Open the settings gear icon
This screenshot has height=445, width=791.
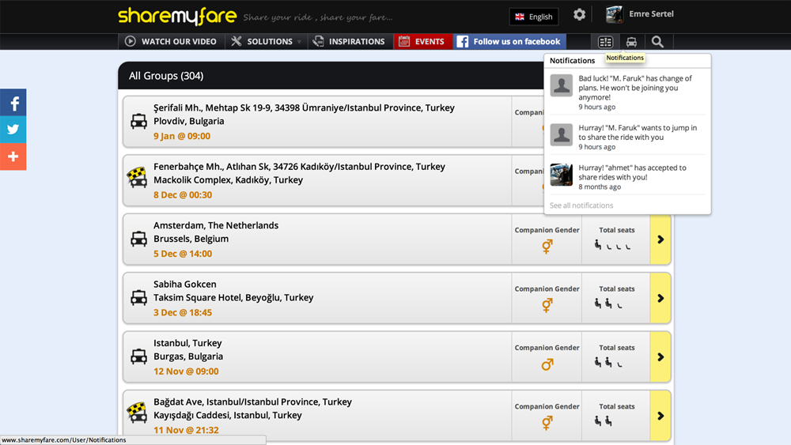pyautogui.click(x=579, y=14)
